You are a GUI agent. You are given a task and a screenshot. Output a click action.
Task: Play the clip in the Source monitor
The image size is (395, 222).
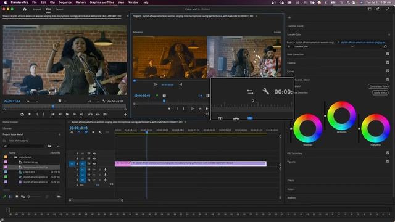click(67, 114)
